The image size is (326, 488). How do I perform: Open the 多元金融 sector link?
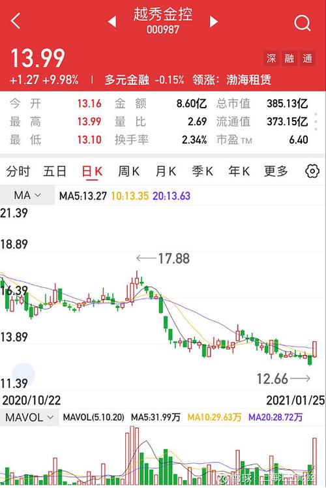click(x=127, y=80)
